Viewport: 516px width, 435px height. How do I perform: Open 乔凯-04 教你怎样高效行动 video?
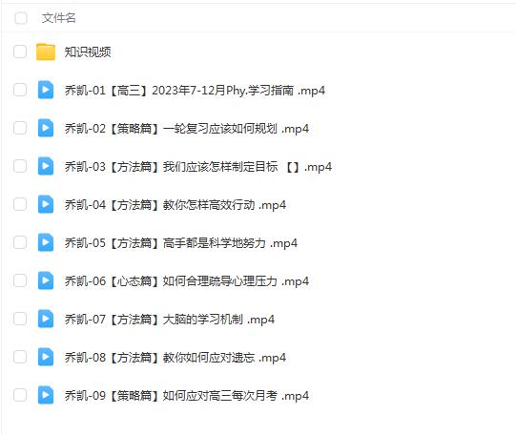(x=175, y=205)
